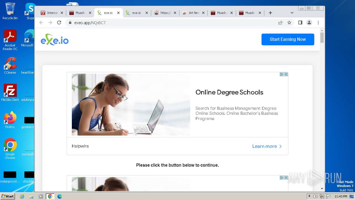
Task: Expand the tab search dropdown arrow
Action: click(292, 13)
